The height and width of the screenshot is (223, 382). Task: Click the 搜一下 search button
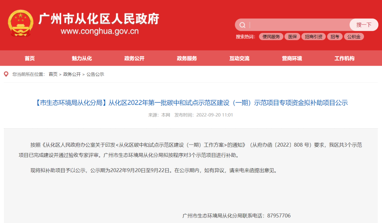[x=364, y=25]
